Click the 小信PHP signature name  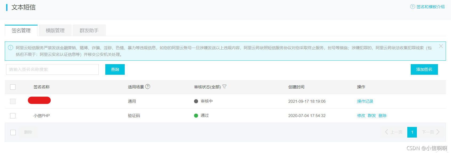42,116
